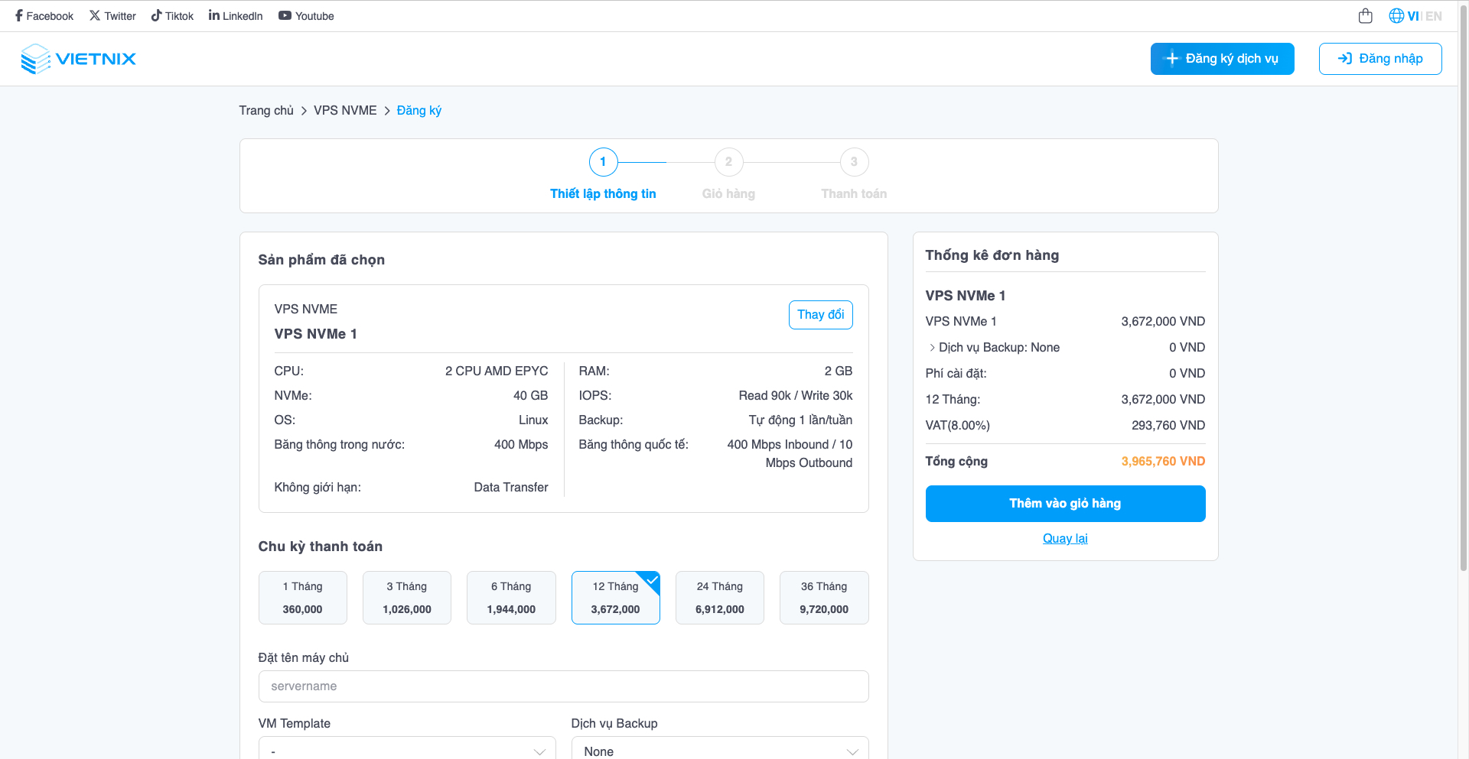Choose 6 Tháng billing cycle
The width and height of the screenshot is (1469, 759).
(x=511, y=598)
